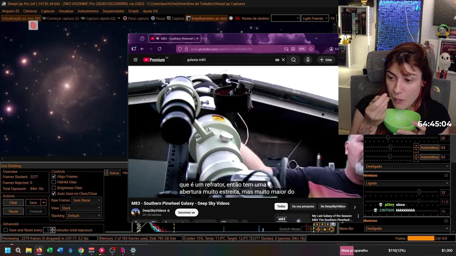Open the 'Ligado' dropdown under térmicos
The height and width of the screenshot is (256, 456).
(x=407, y=183)
